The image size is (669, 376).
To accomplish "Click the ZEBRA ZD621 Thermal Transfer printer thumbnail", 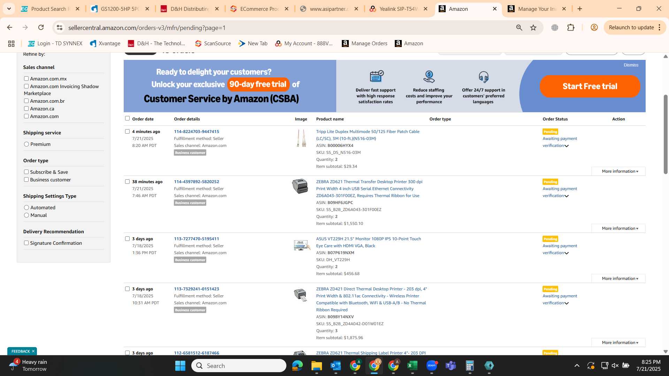I will pos(300,186).
